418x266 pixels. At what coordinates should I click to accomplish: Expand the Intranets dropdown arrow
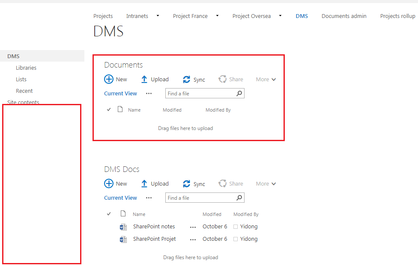tap(158, 16)
